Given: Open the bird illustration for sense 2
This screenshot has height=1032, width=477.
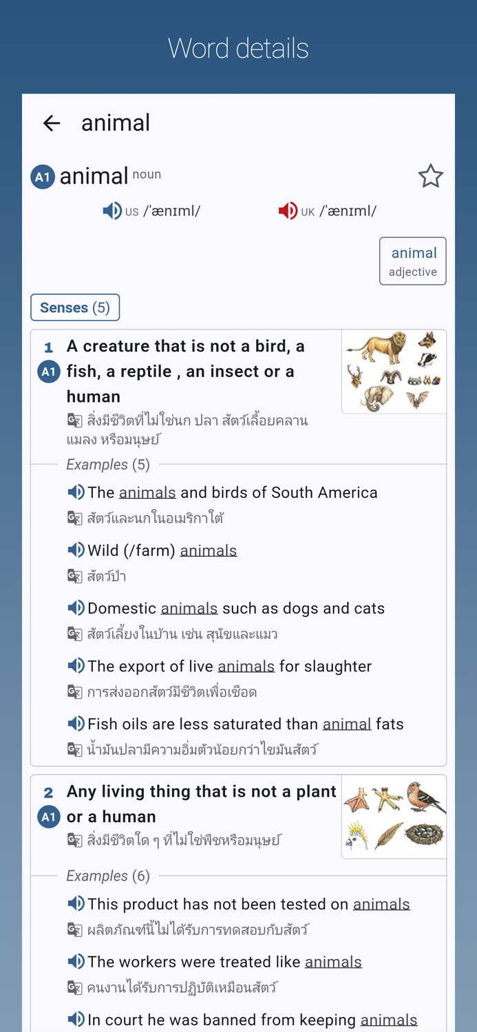Looking at the screenshot, I should pyautogui.click(x=394, y=817).
